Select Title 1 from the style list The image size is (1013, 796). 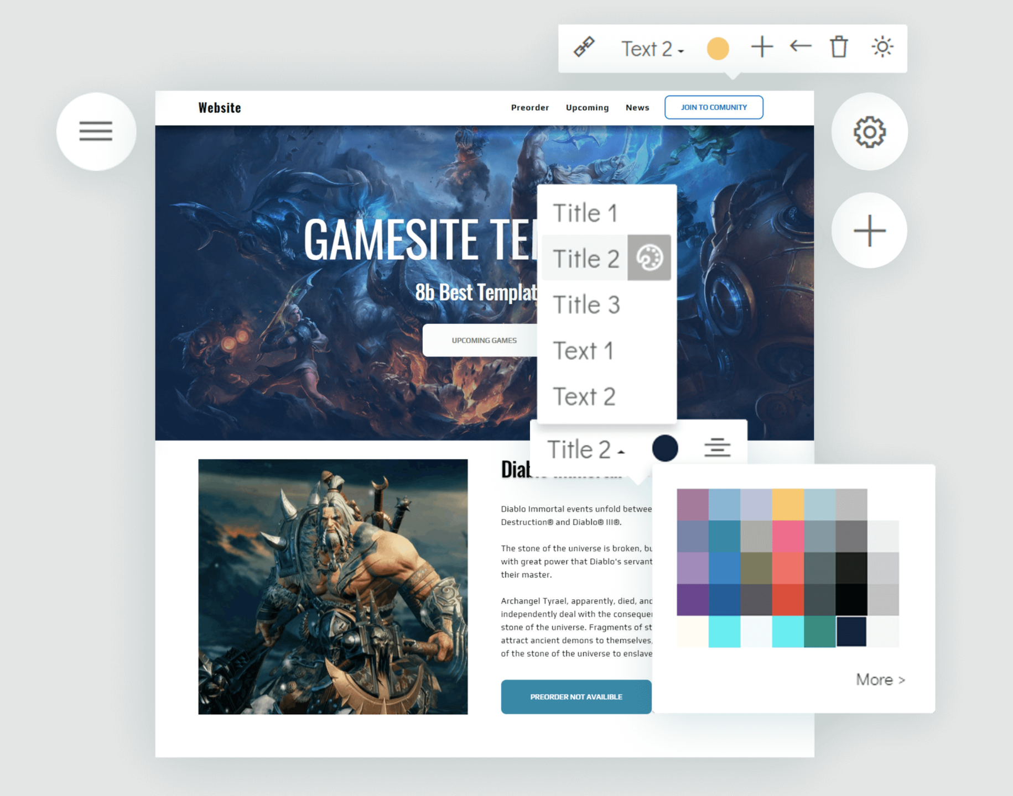pos(585,213)
